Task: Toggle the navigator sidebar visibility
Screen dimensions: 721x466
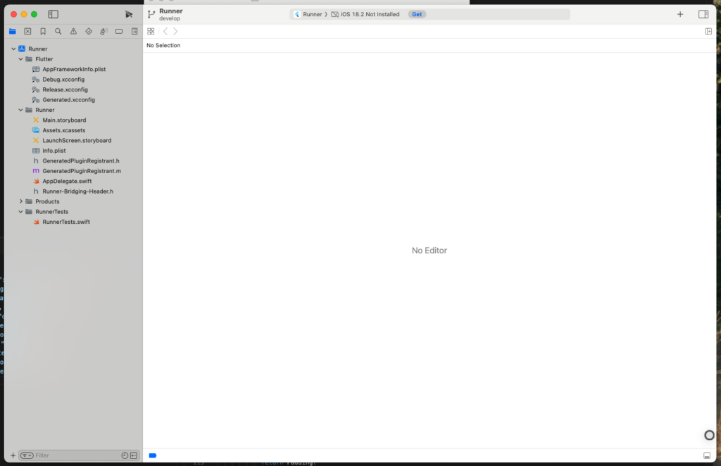Action: pyautogui.click(x=53, y=14)
